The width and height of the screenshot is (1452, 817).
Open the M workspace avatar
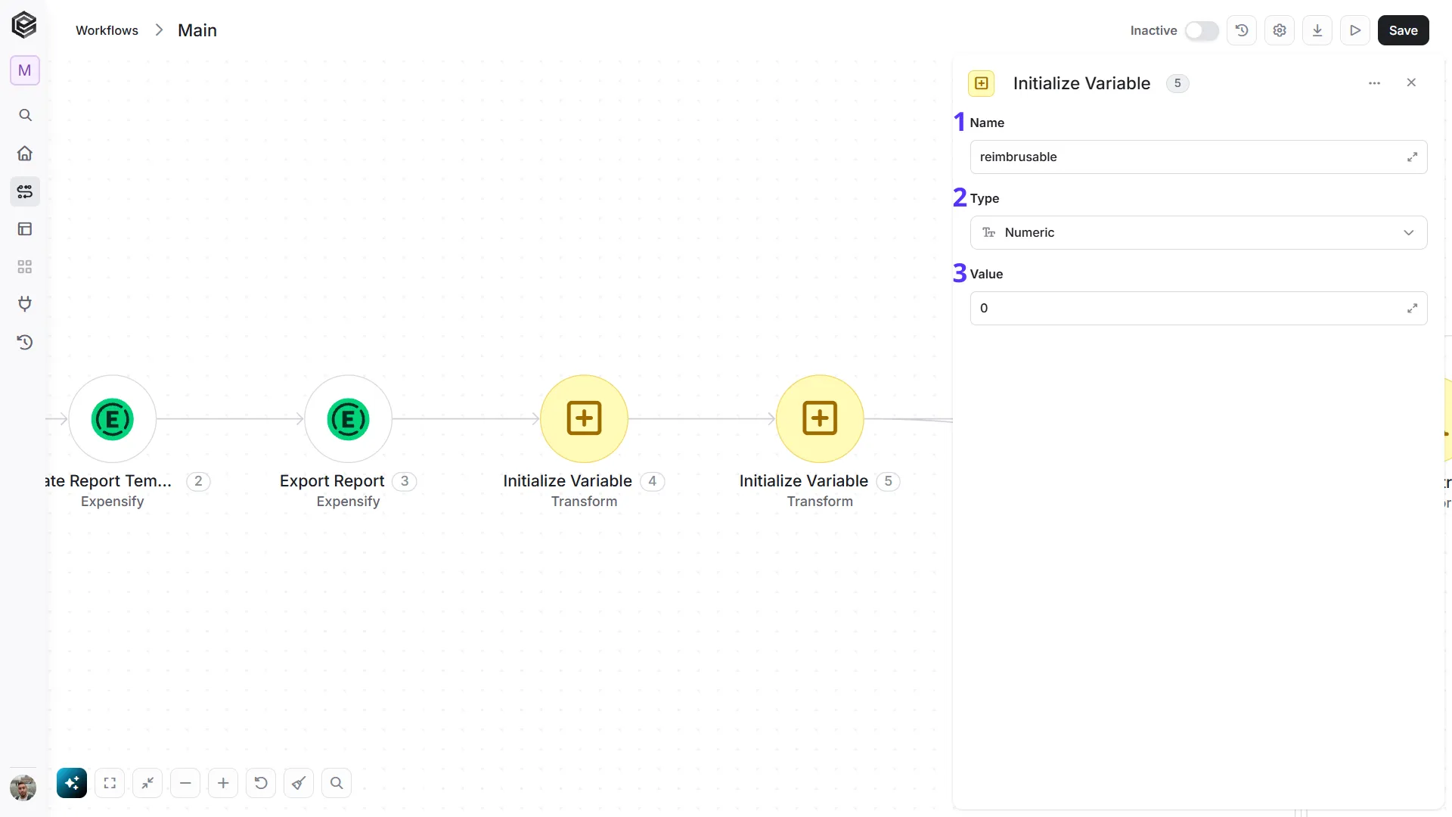pyautogui.click(x=25, y=70)
